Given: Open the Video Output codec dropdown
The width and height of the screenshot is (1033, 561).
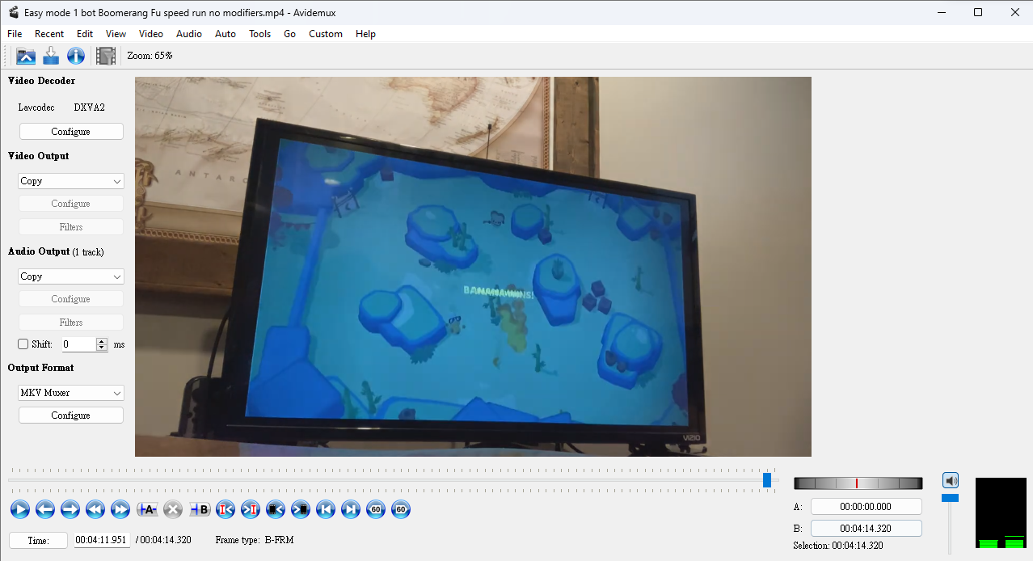Looking at the screenshot, I should (x=71, y=181).
